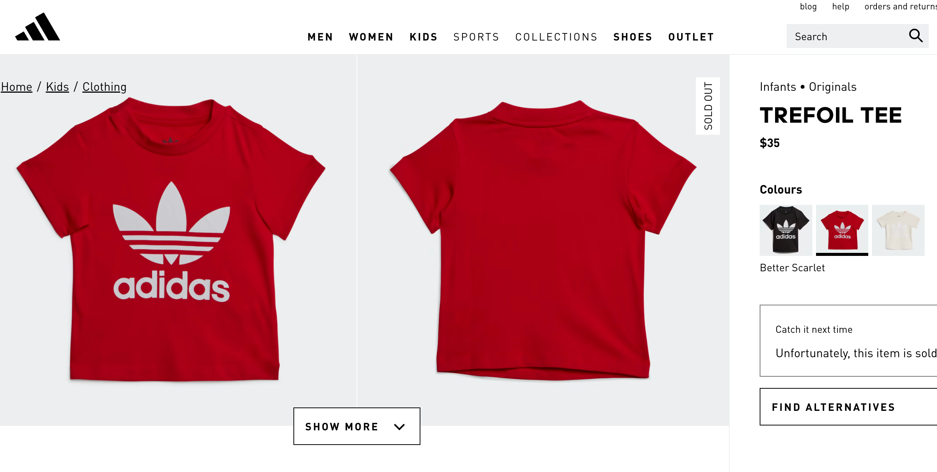Open the MEN menu
The height and width of the screenshot is (472, 937).
[x=320, y=37]
